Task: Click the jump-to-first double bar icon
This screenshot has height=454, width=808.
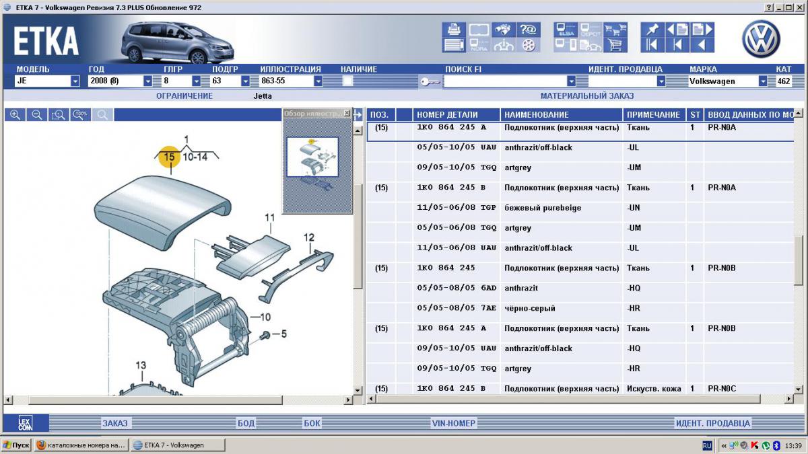Action: tap(652, 45)
